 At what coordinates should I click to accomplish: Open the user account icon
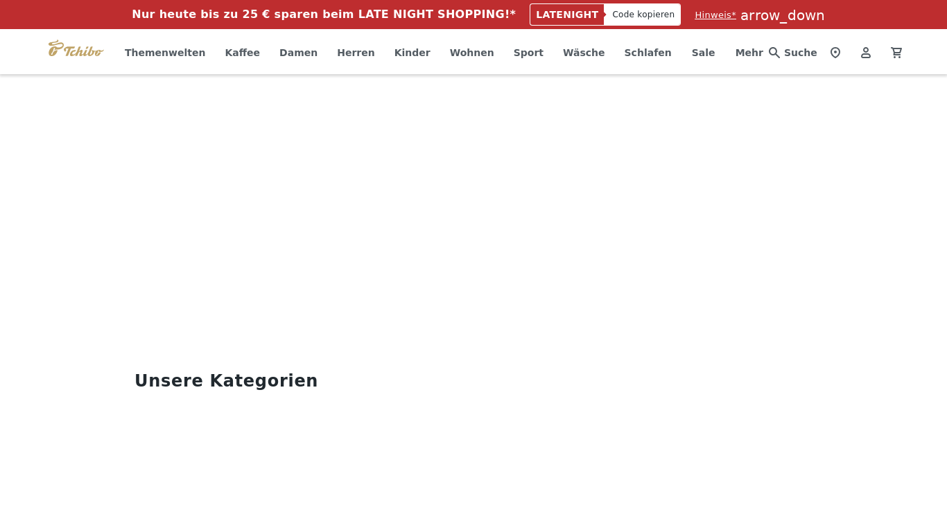click(866, 53)
